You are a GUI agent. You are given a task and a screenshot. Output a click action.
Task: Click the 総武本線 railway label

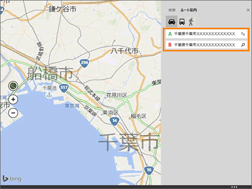(92, 93)
